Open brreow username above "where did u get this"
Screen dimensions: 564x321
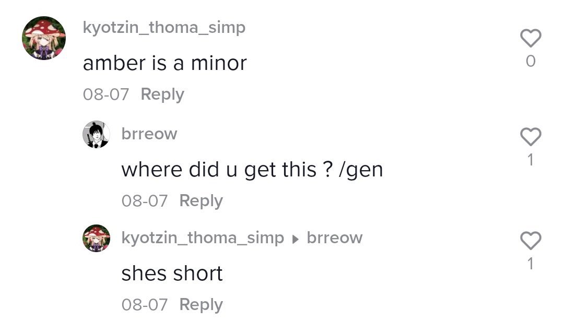coord(149,134)
